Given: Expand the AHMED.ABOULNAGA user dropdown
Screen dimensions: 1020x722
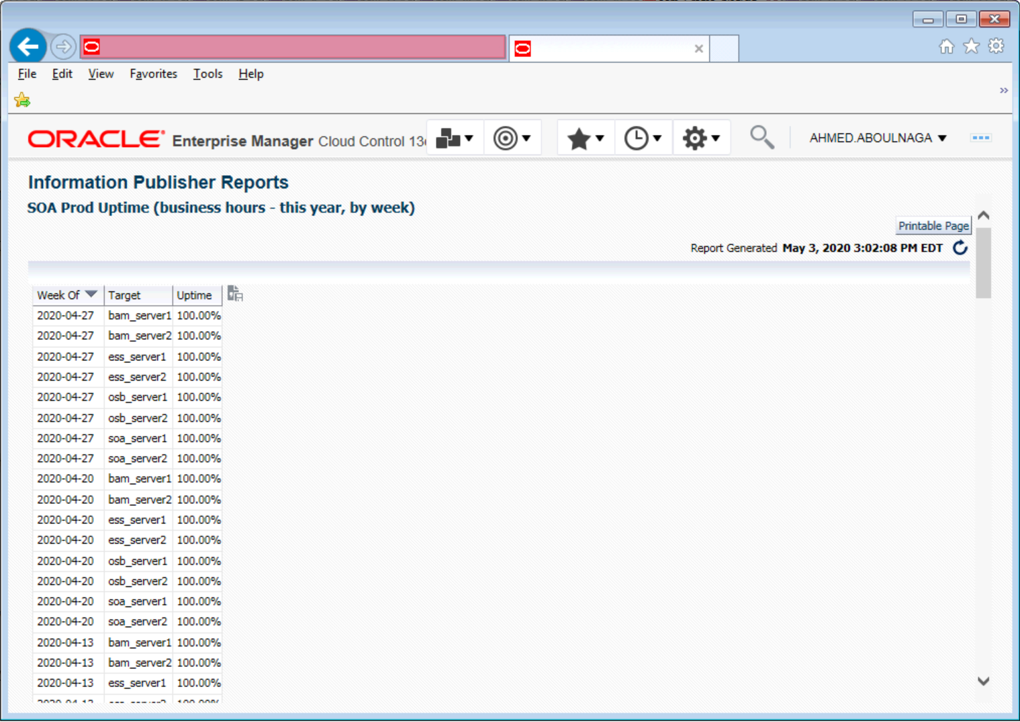Looking at the screenshot, I should 878,138.
